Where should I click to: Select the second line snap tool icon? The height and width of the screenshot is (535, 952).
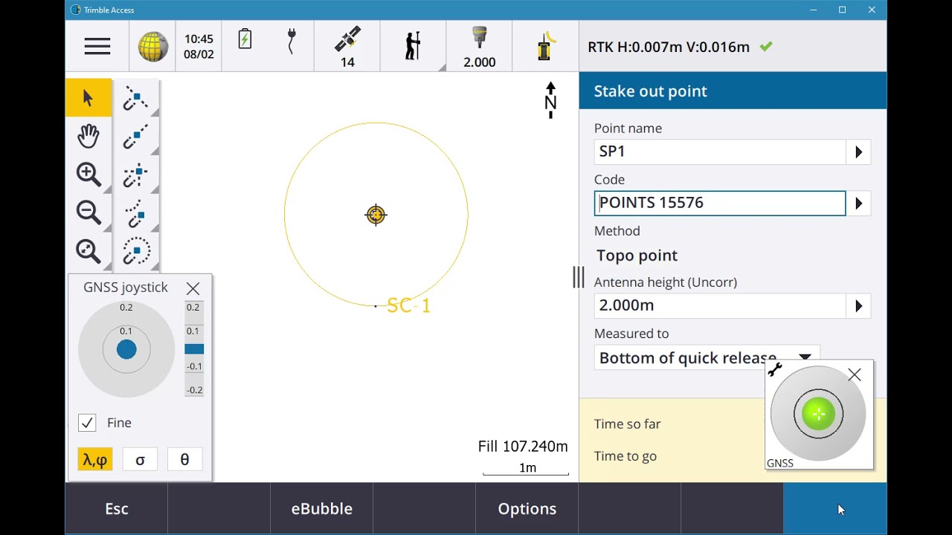135,137
